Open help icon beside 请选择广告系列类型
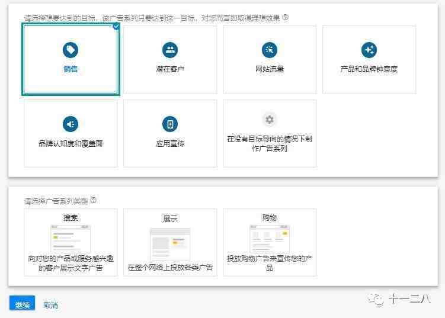 94,201
